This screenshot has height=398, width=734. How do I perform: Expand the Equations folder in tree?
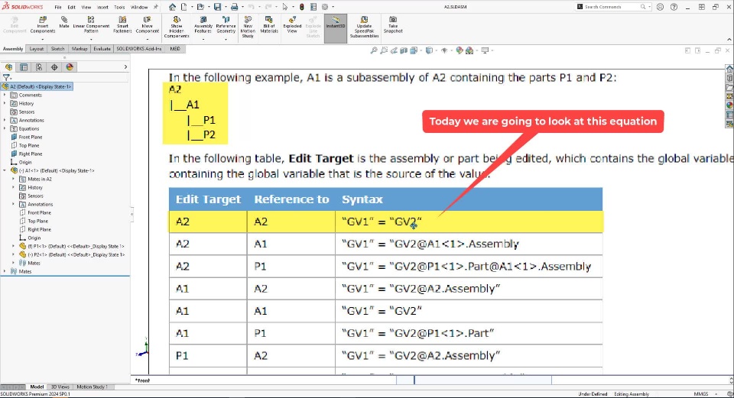[5, 128]
